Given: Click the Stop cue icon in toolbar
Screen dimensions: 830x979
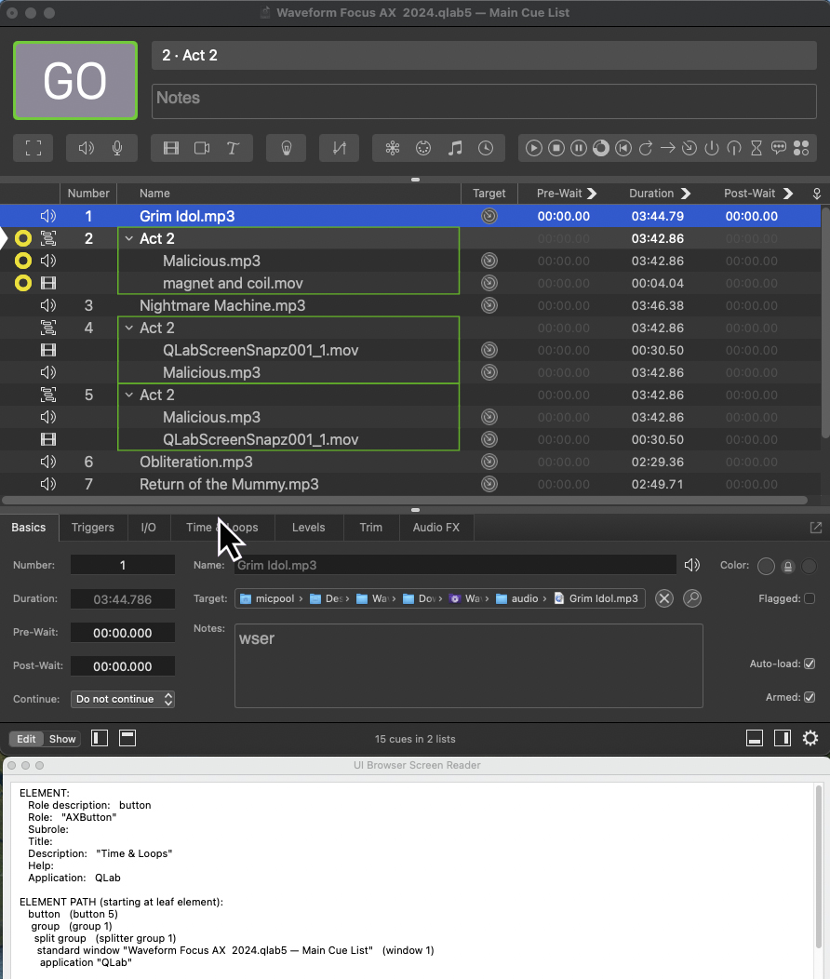Looking at the screenshot, I should pos(556,148).
